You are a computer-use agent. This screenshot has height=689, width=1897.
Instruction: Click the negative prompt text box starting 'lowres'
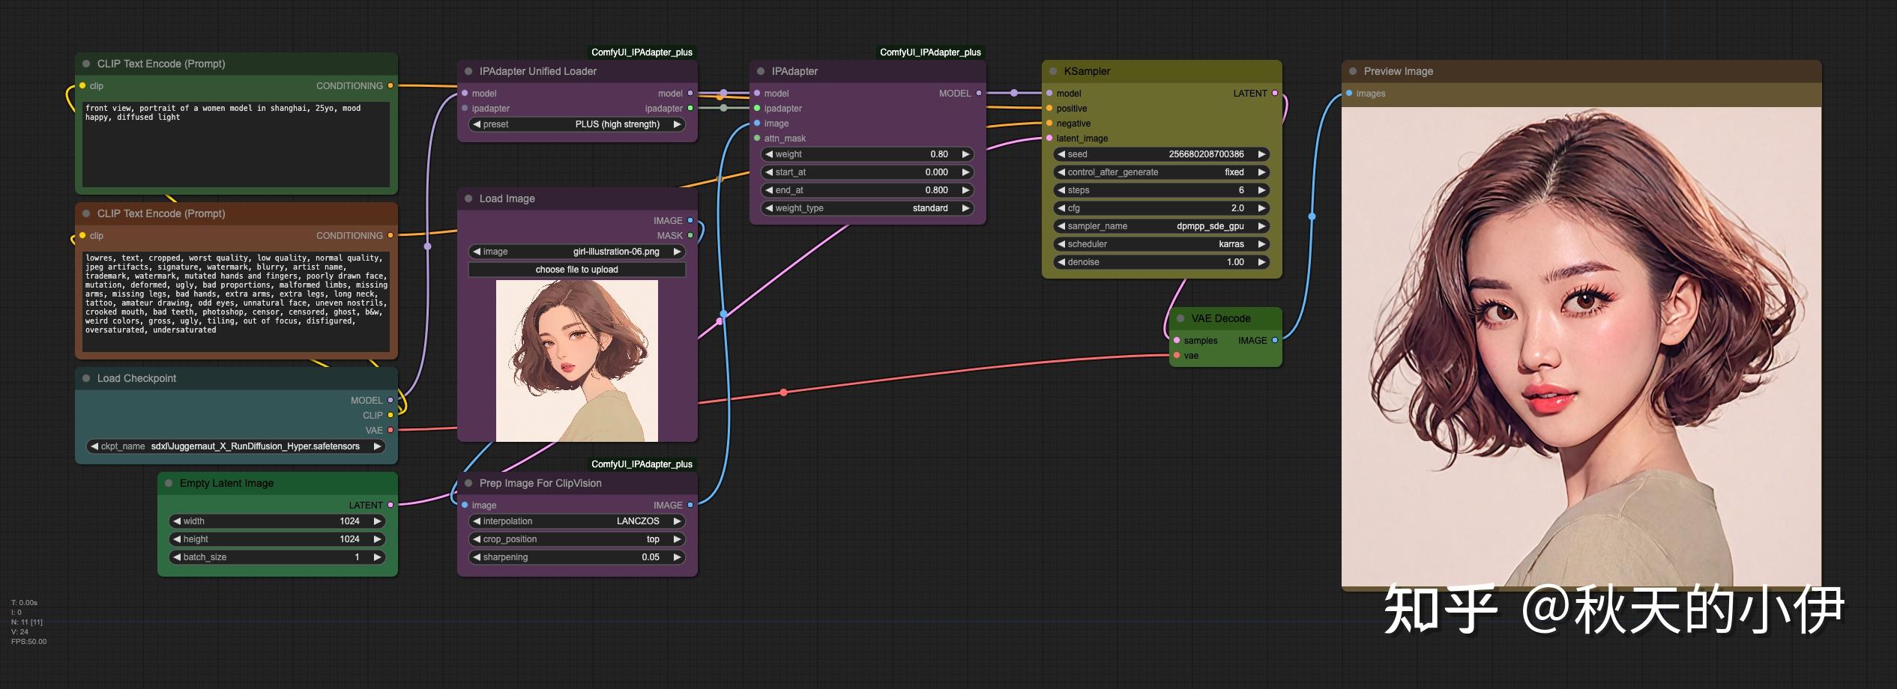[x=236, y=301]
